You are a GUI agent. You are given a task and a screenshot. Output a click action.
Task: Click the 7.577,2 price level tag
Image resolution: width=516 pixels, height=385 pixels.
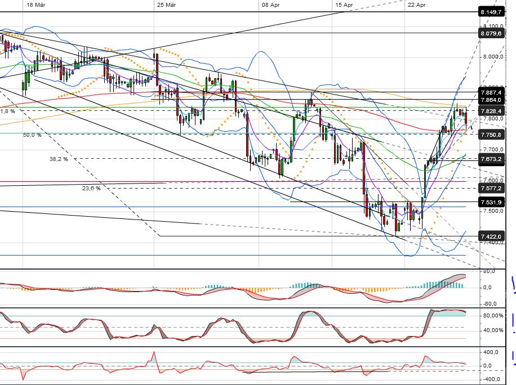[491, 189]
